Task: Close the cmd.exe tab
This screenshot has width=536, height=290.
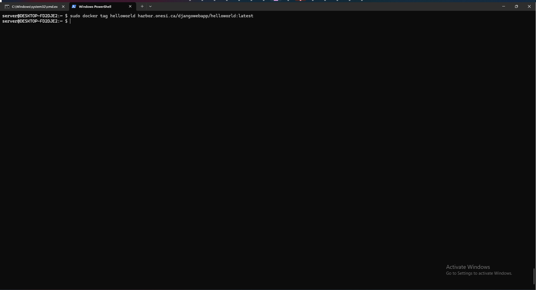Action: (x=63, y=7)
